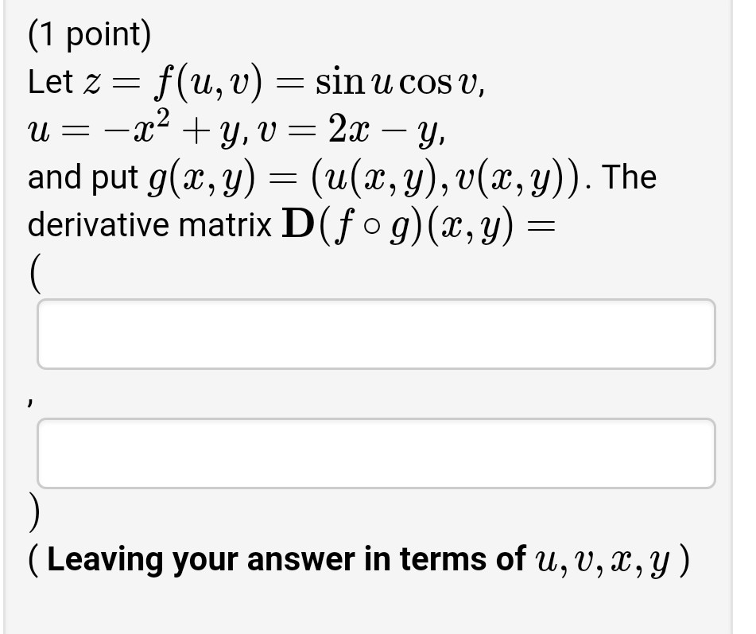Click the closing parenthesis below second input

pyautogui.click(x=34, y=511)
